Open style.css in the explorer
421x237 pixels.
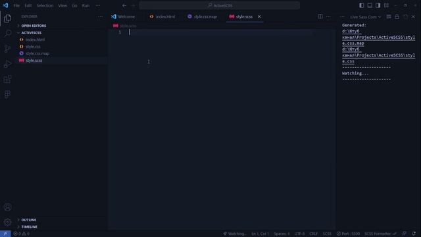pyautogui.click(x=62, y=47)
